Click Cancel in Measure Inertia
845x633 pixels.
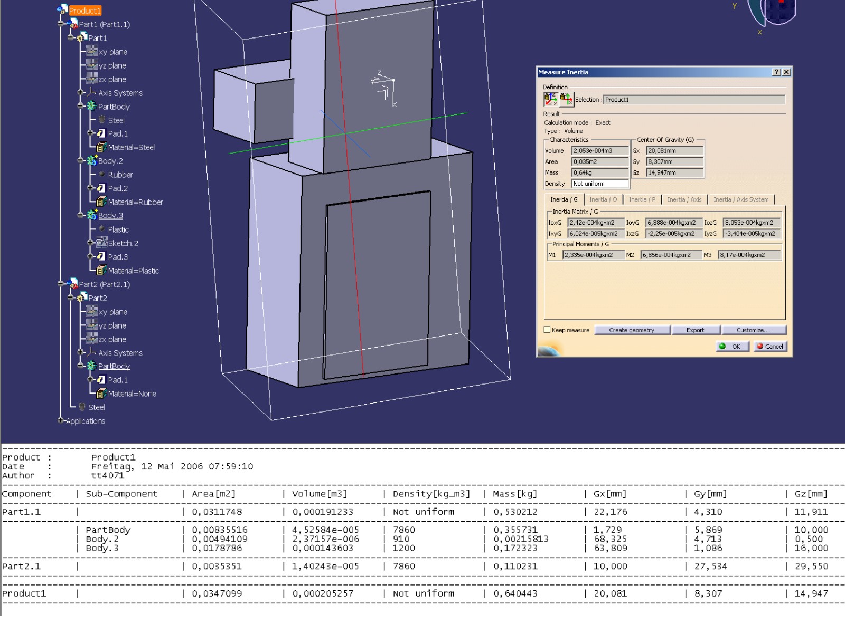pos(771,347)
